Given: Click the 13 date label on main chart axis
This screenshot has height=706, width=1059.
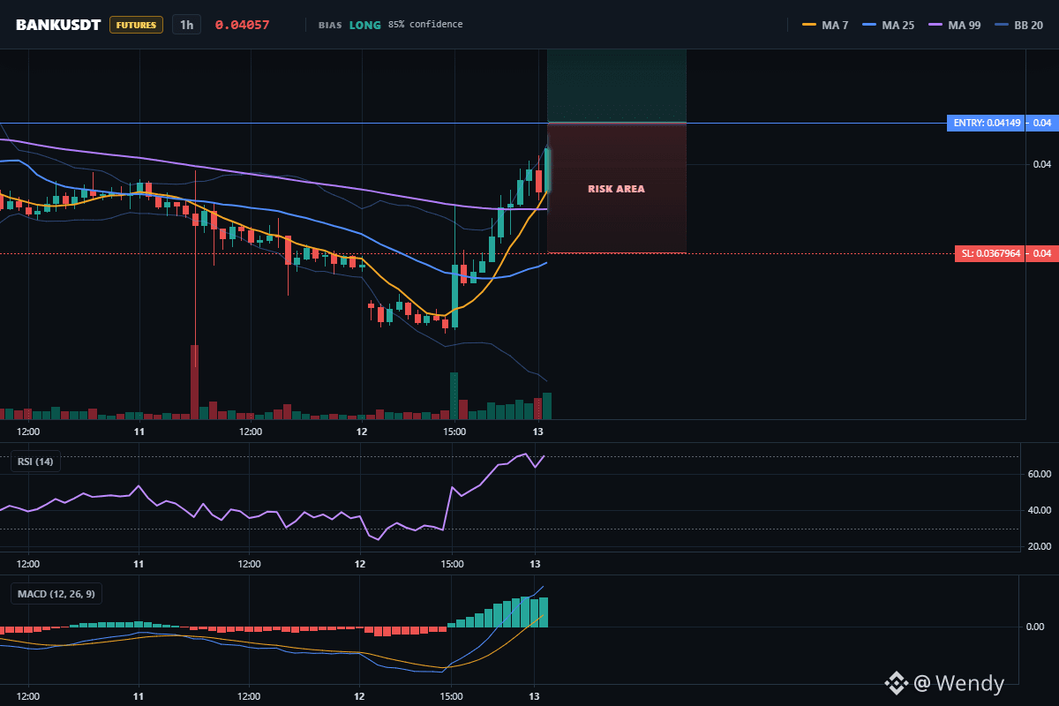Looking at the screenshot, I should [x=537, y=432].
